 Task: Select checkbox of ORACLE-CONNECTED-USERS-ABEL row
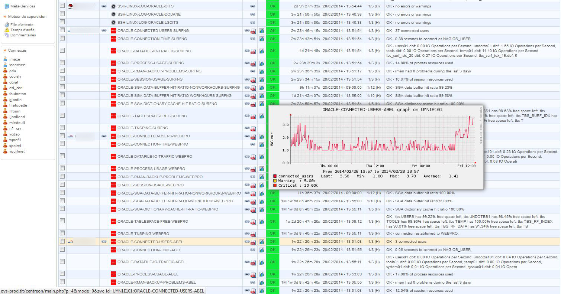(62, 241)
